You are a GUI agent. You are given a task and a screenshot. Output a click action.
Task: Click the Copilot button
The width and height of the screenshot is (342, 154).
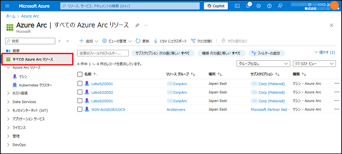tap(216, 6)
